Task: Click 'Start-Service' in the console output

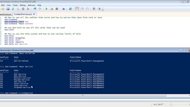Action: [x=21, y=84]
